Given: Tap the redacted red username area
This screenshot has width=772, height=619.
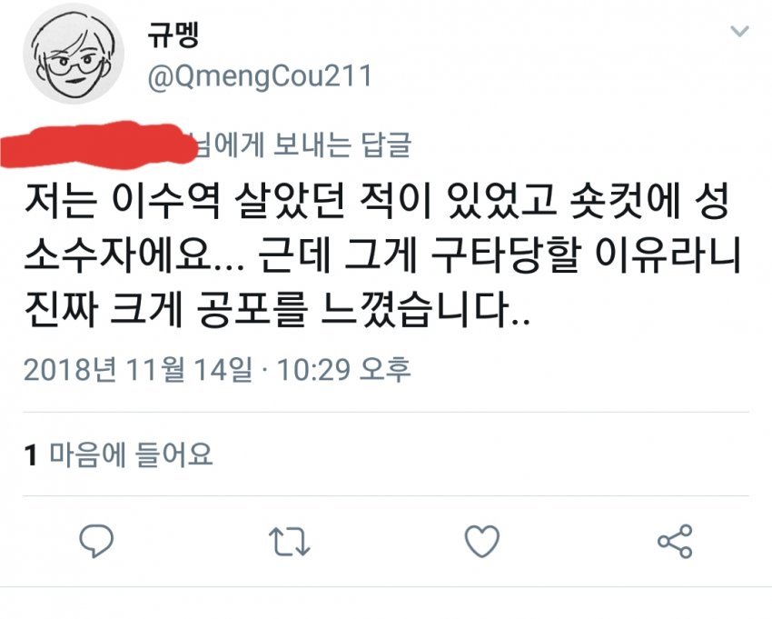Looking at the screenshot, I should tap(98, 144).
